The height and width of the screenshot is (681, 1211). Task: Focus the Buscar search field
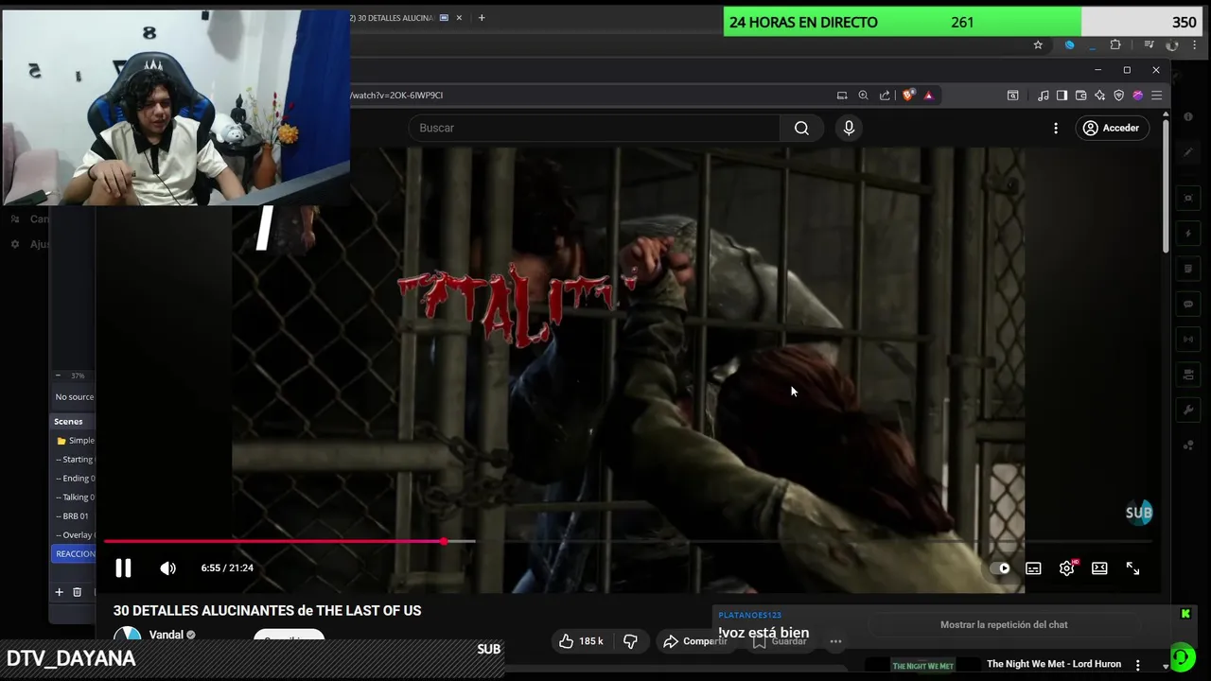pos(594,128)
